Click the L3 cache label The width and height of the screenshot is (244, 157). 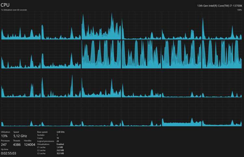tap(41, 153)
